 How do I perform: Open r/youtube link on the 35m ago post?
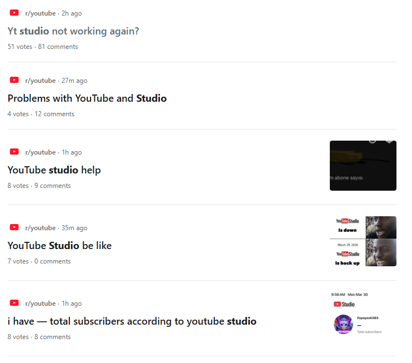coord(41,228)
